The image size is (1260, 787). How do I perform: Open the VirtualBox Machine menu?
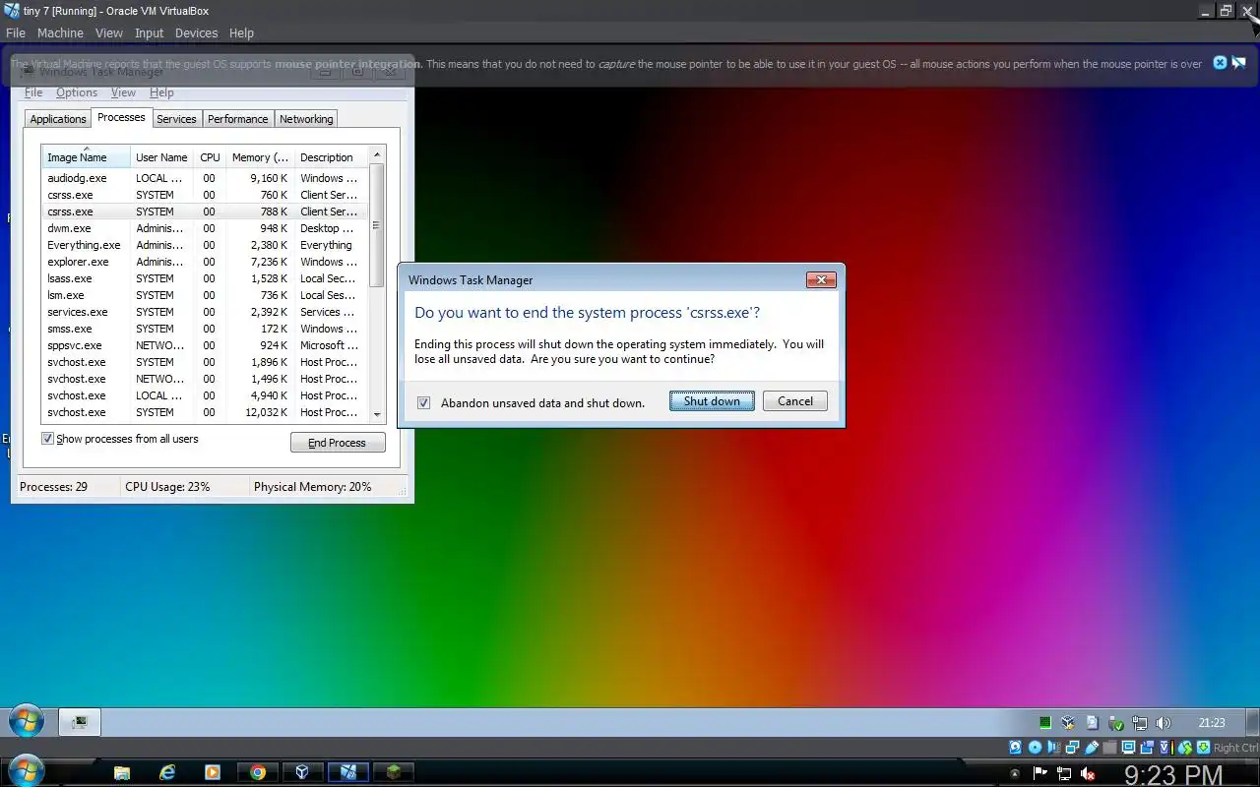[60, 32]
